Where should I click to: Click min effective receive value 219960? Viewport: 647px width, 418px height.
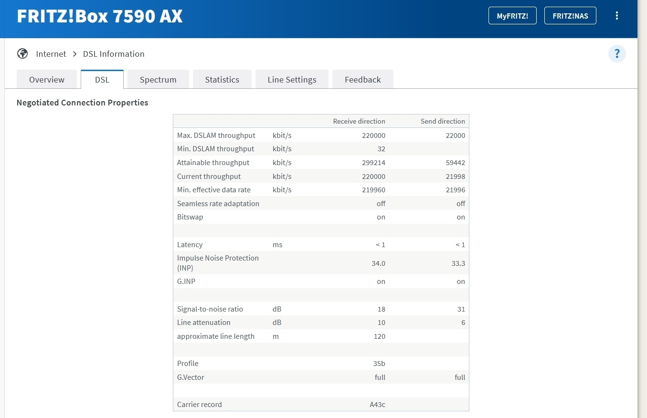pyautogui.click(x=373, y=190)
